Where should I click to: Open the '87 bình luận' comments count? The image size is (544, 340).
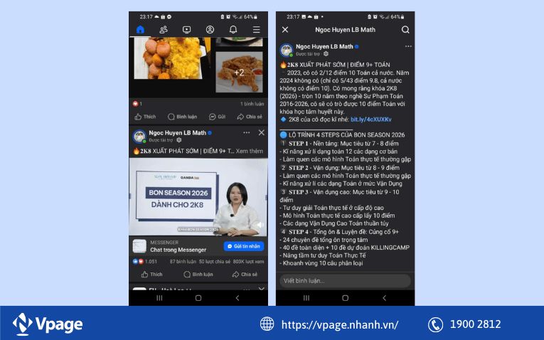(183, 262)
